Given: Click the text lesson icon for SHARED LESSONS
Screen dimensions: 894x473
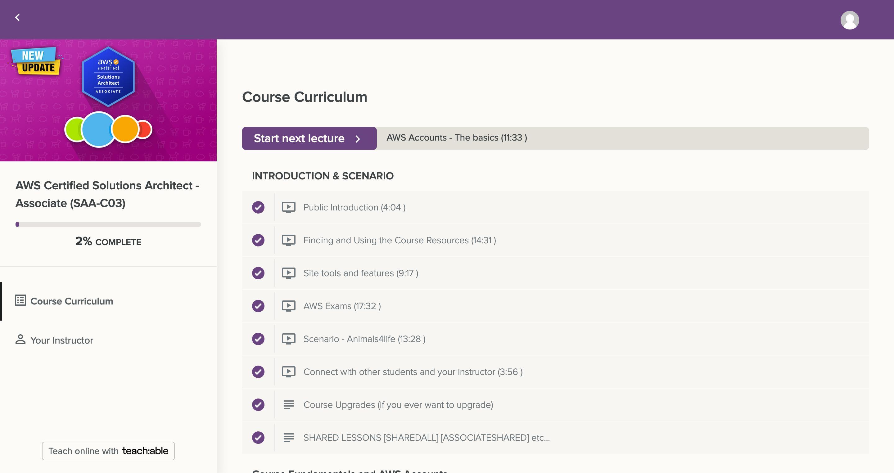Looking at the screenshot, I should click(x=288, y=438).
